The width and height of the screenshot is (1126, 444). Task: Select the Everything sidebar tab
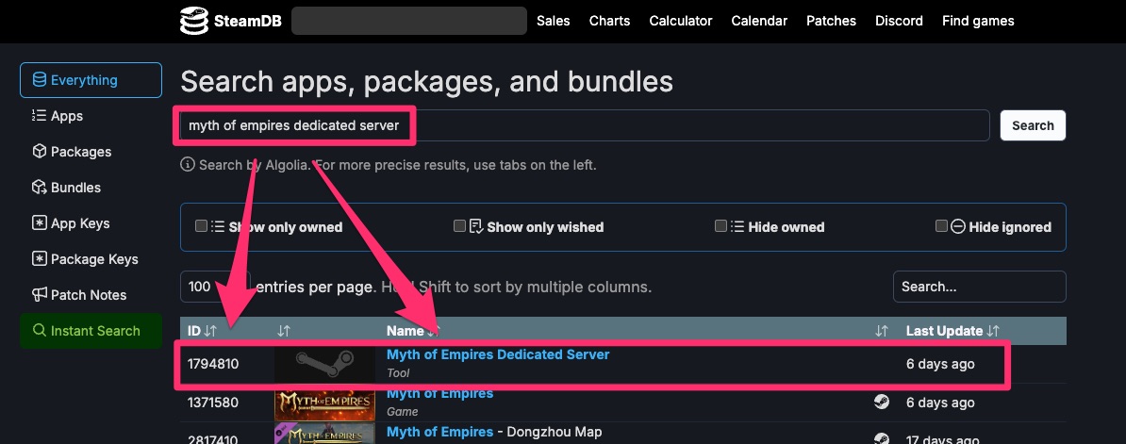[x=91, y=80]
